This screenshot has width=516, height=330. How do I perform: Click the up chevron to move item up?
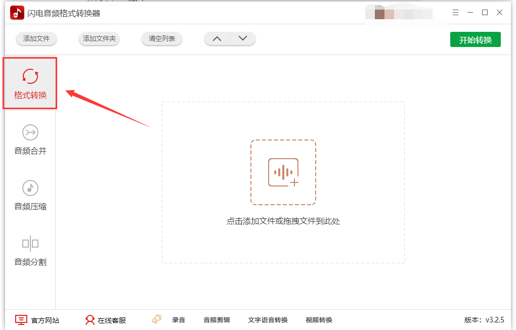pos(217,38)
